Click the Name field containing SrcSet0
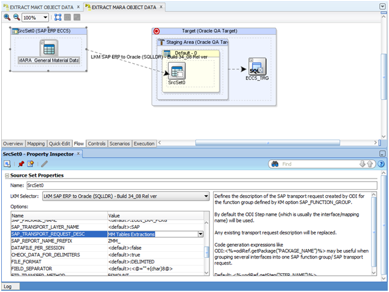 pos(202,185)
